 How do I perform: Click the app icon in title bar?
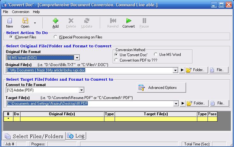coord(4,4)
